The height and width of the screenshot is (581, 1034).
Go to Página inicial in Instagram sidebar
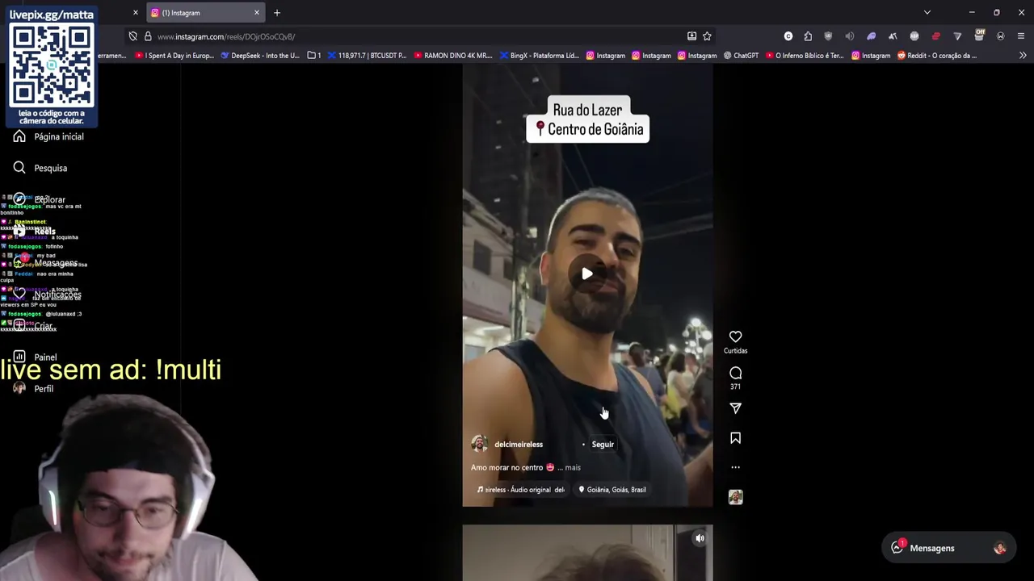[x=48, y=136]
